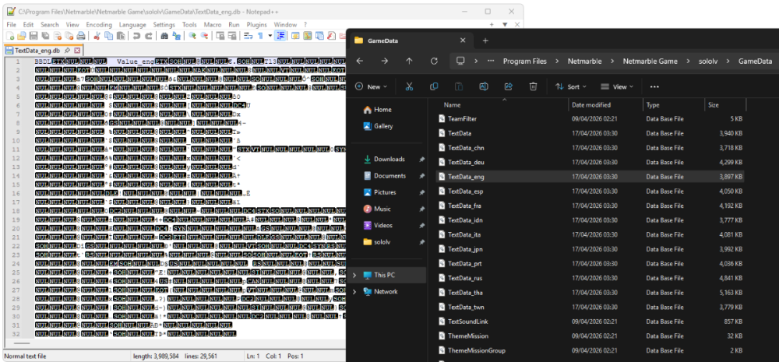Image resolution: width=779 pixels, height=362 pixels.
Task: Click the Undo arrow in Notepad++ toolbar
Action: tap(136, 36)
